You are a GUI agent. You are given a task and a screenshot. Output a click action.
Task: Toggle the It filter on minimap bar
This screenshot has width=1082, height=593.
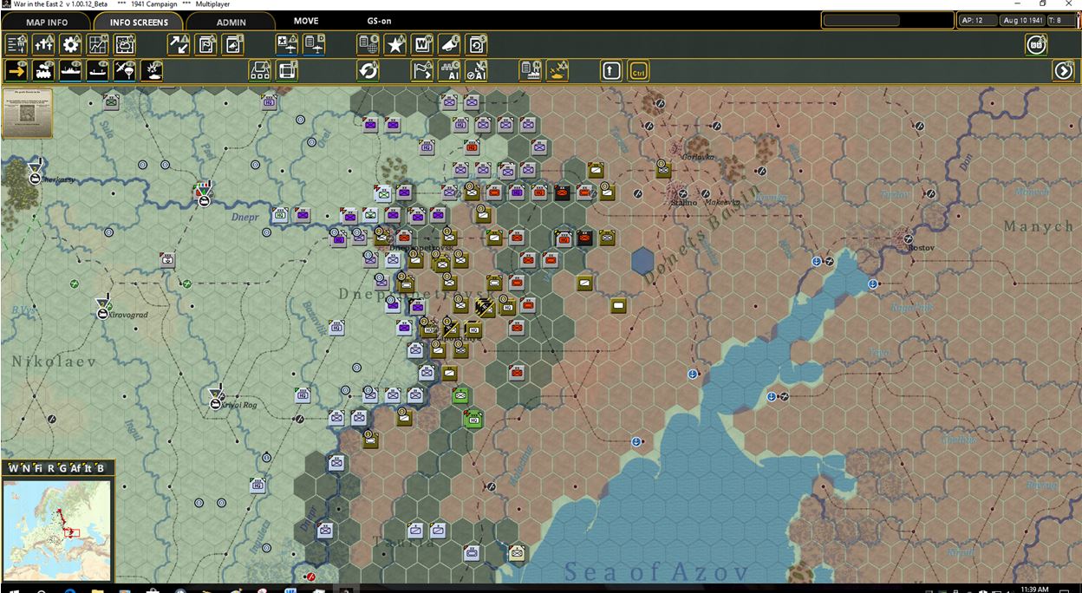(x=88, y=468)
